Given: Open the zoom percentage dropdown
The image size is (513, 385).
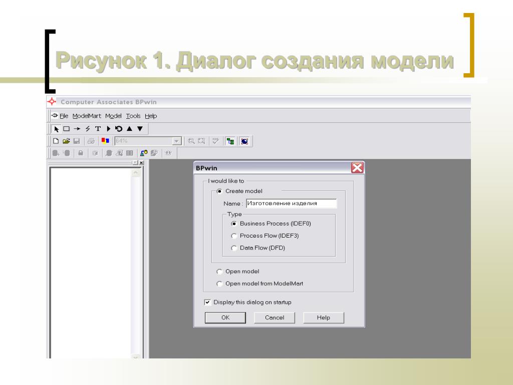Looking at the screenshot, I should 177,141.
